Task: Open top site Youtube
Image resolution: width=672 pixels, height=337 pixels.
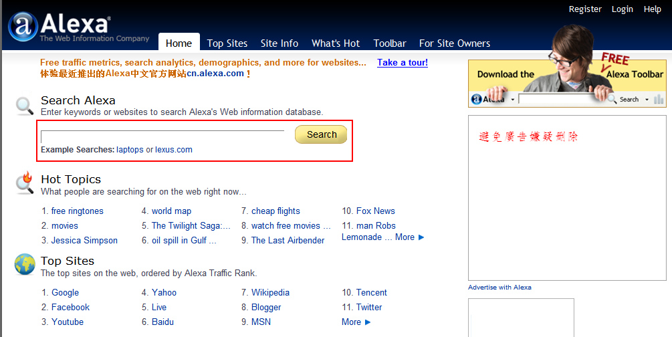Action: click(x=68, y=322)
